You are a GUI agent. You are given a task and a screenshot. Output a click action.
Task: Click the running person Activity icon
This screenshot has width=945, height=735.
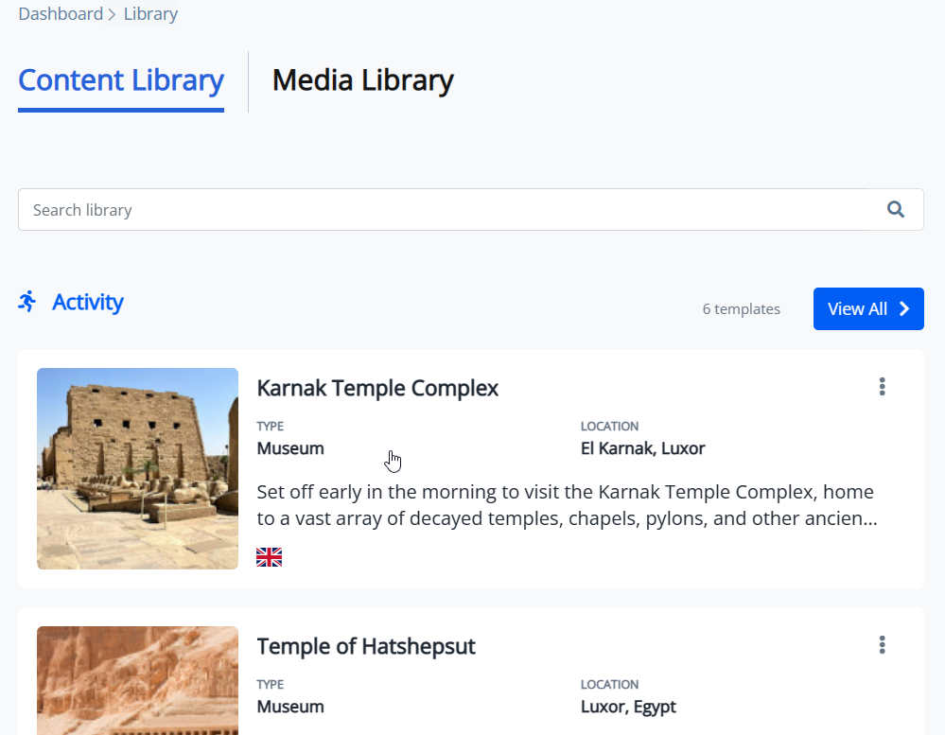(x=27, y=301)
